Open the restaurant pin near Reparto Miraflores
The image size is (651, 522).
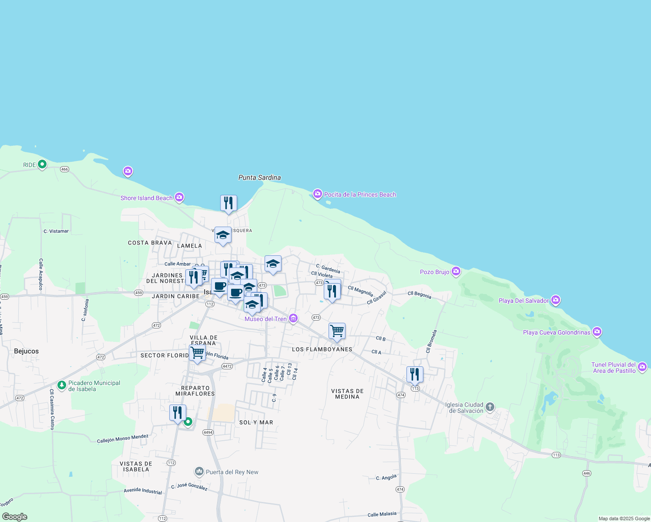point(178,412)
